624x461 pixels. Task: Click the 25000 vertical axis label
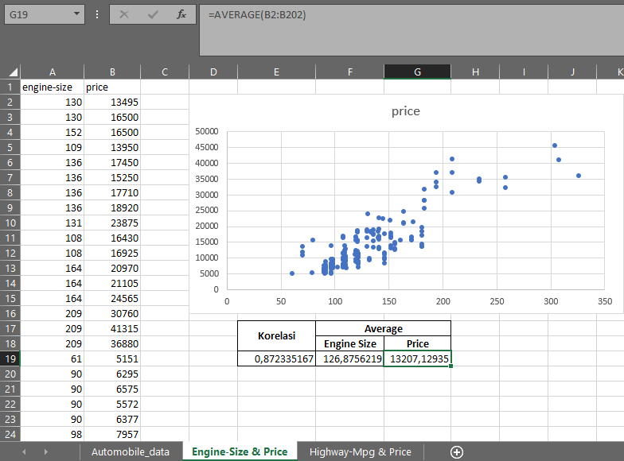[x=207, y=210]
